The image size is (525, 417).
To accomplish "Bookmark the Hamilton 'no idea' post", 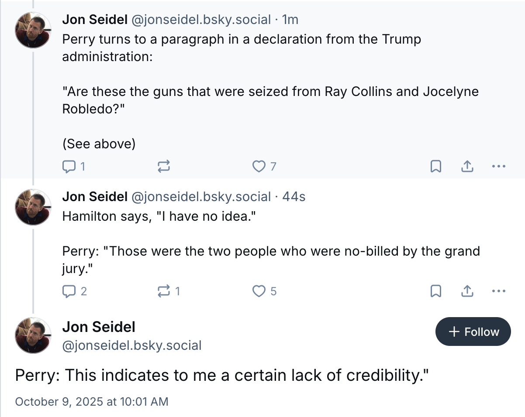I will (x=436, y=291).
